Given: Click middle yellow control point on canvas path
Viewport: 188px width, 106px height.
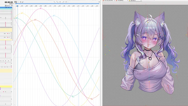Looking at the screenshot, I should click(x=109, y=51).
